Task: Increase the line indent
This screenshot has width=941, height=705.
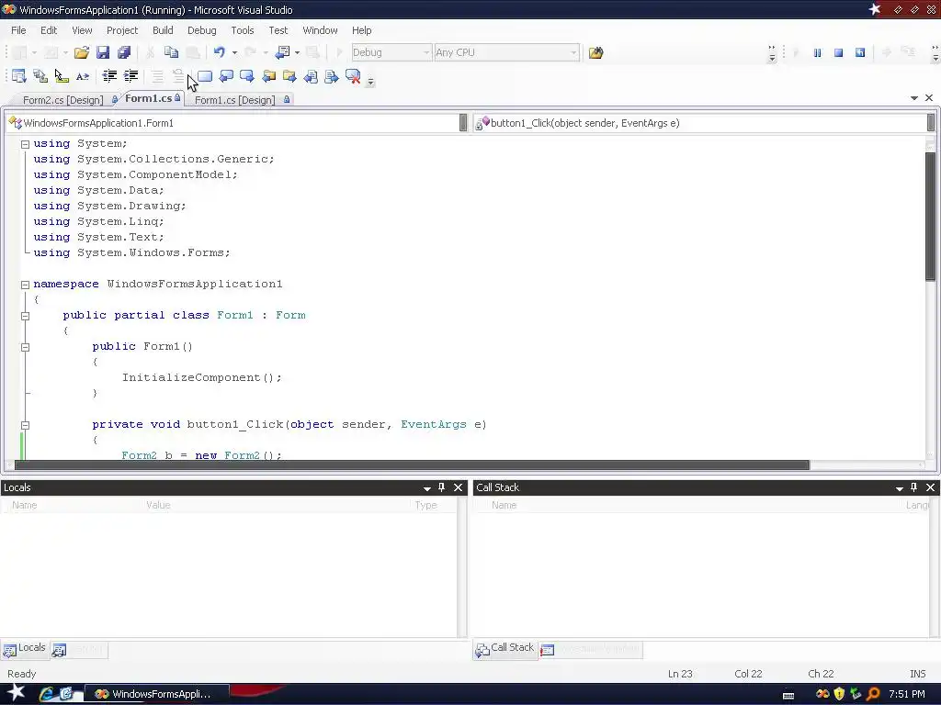Action: 130,76
